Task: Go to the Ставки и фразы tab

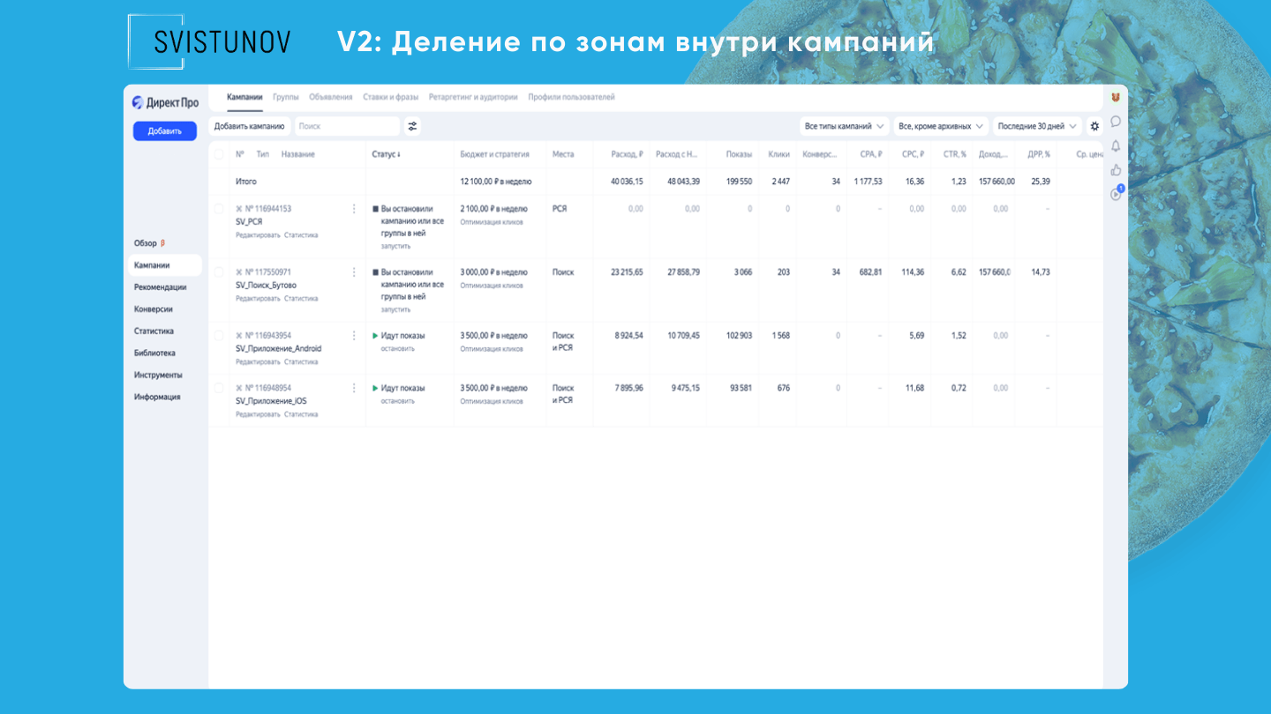Action: (x=391, y=97)
